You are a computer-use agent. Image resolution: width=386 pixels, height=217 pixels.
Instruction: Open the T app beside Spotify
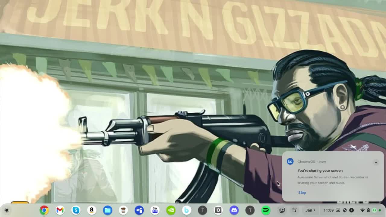pos(250,210)
